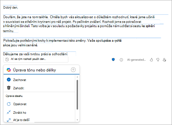Click the word 'termínu.'
The width and height of the screenshot is (172, 125).
pyautogui.click(x=9, y=31)
